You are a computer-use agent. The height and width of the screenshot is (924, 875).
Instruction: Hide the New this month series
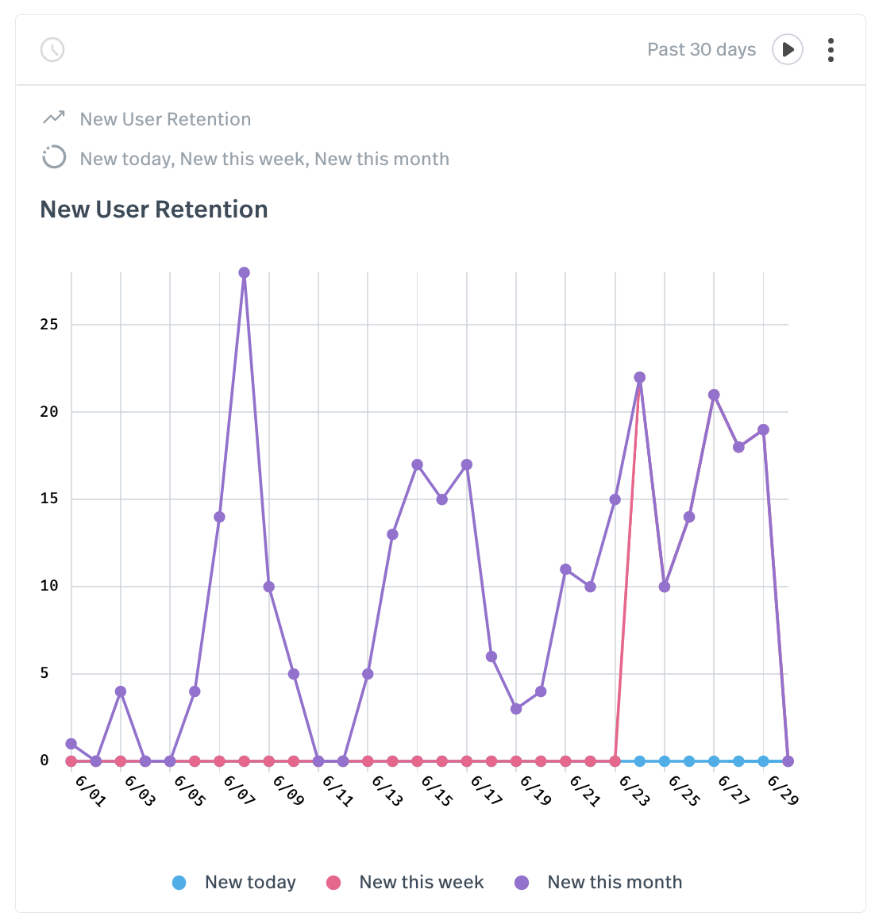613,882
